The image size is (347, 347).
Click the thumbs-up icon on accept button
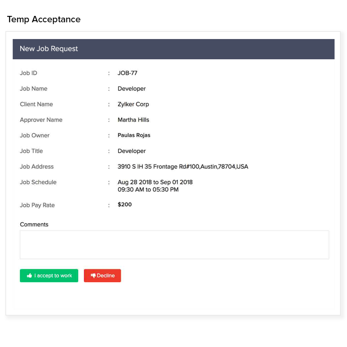[29, 275]
